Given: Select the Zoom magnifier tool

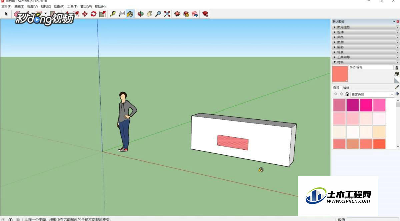Looking at the screenshot, I should (158, 14).
